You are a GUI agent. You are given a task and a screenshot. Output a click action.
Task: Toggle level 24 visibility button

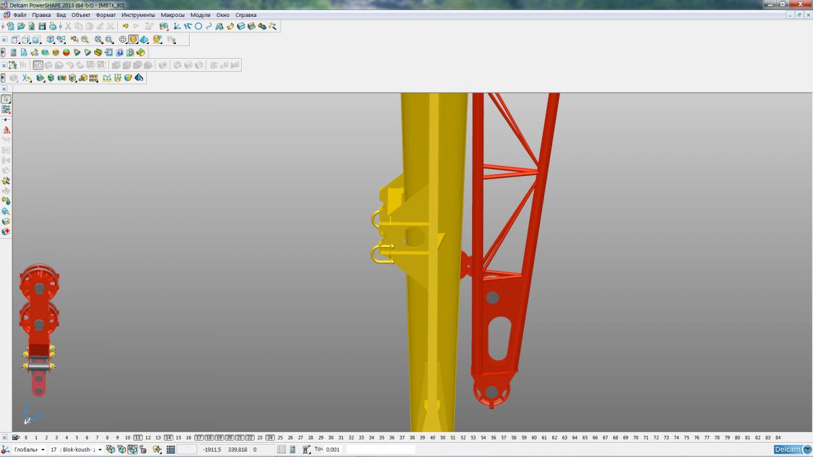tap(270, 437)
